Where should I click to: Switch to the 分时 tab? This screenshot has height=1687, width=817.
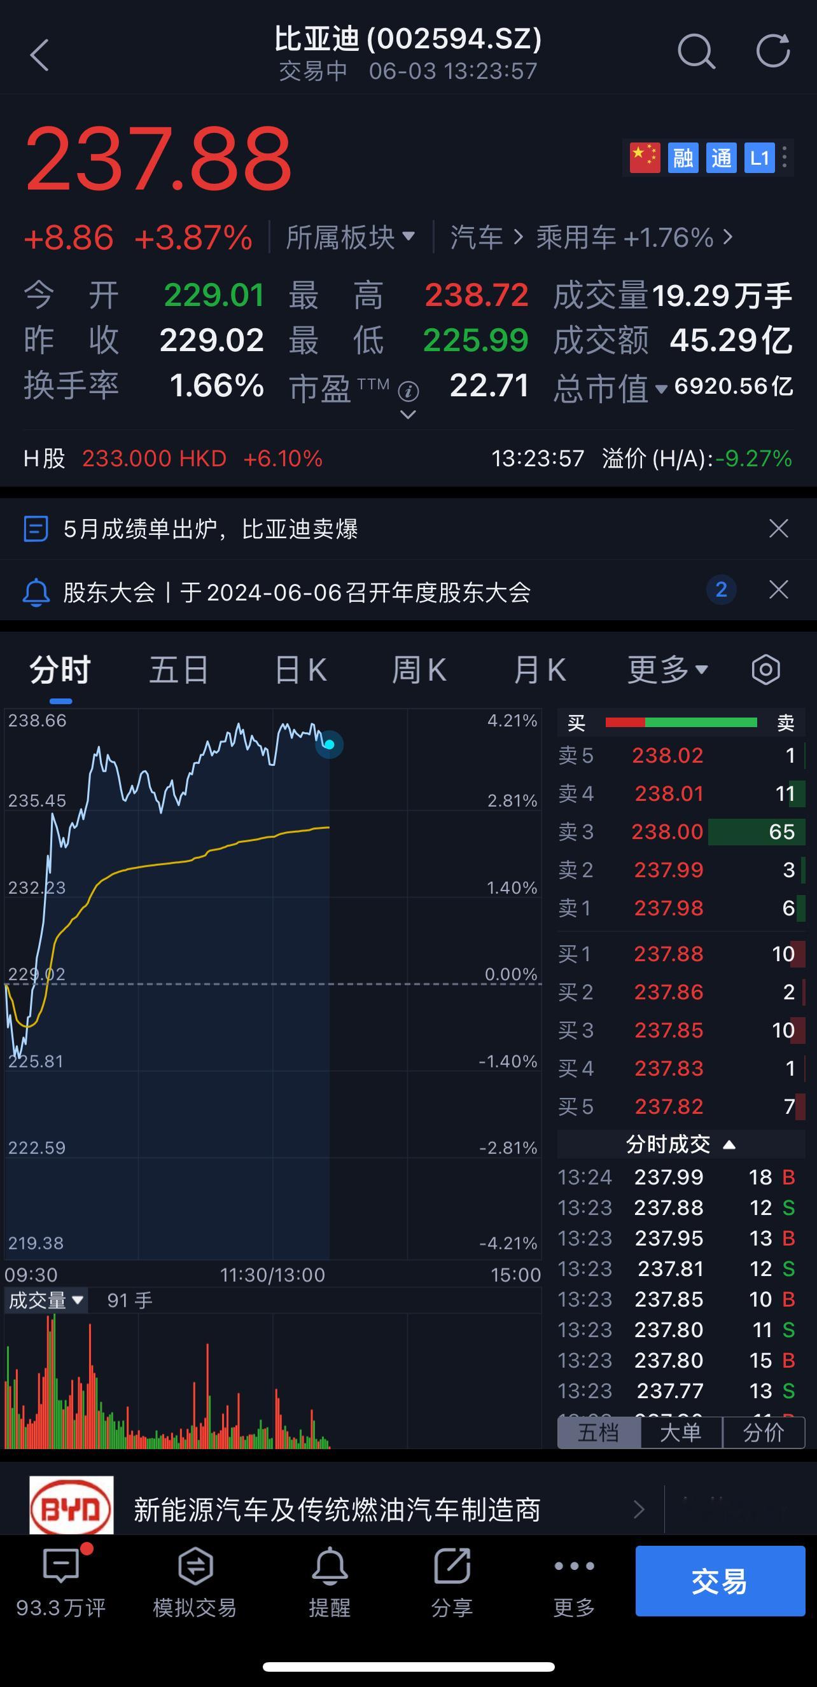pos(60,669)
